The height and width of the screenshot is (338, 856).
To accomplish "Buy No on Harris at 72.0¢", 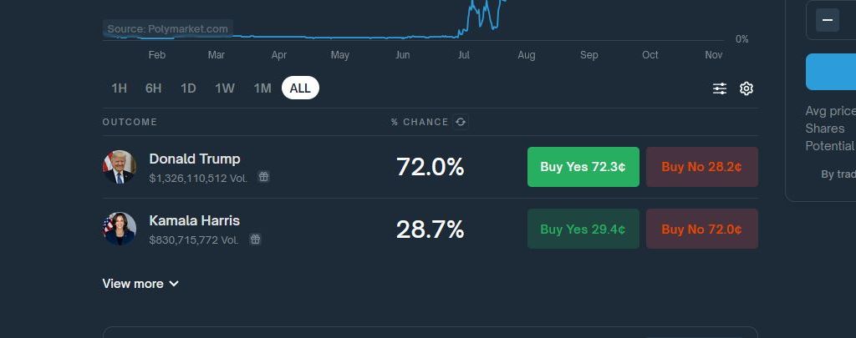I will [x=701, y=229].
